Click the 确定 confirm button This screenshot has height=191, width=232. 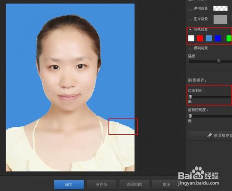point(69,184)
